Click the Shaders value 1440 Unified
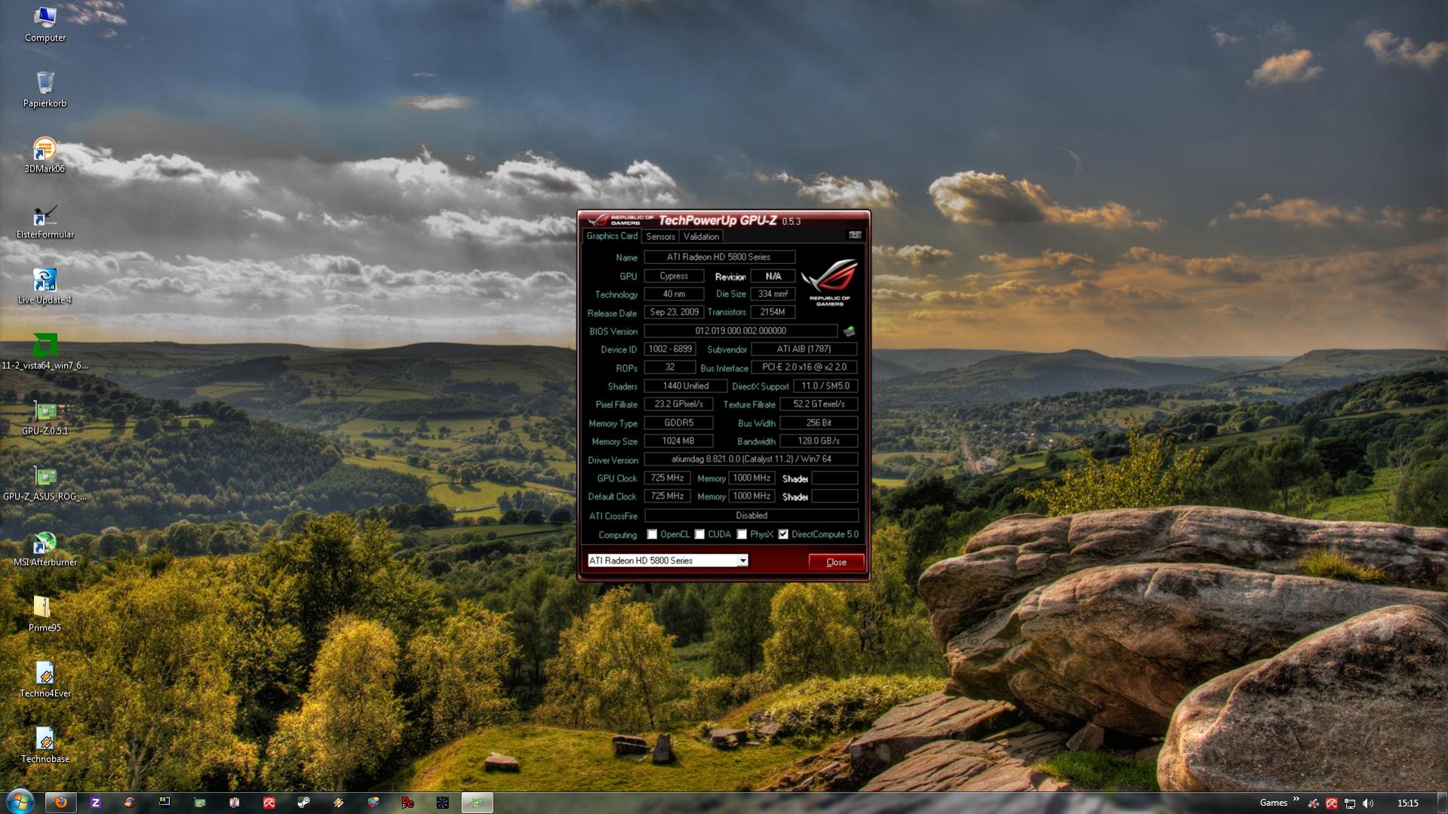 click(x=685, y=386)
